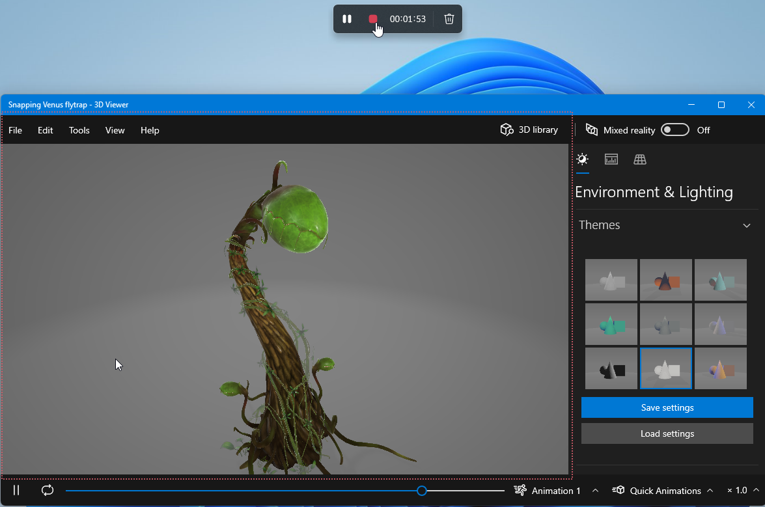Stop the screen recording
Viewport: 765px width, 507px height.
[373, 19]
